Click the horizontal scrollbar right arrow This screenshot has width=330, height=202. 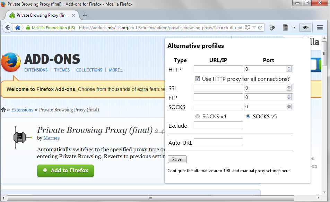pyautogui.click(x=319, y=198)
